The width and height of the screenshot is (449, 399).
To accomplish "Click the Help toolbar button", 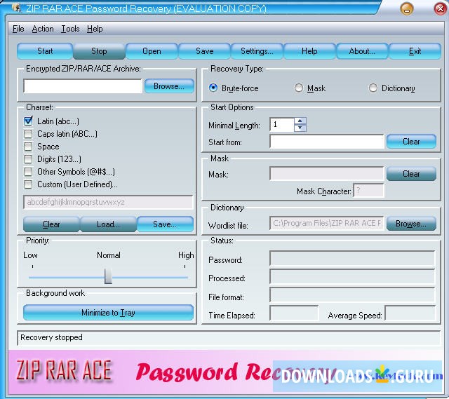I will pyautogui.click(x=309, y=51).
